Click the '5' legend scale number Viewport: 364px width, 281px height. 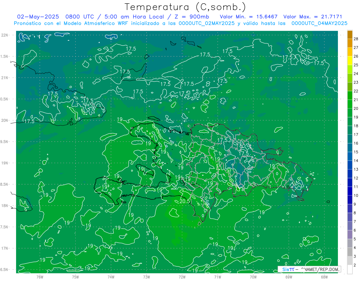355,239
